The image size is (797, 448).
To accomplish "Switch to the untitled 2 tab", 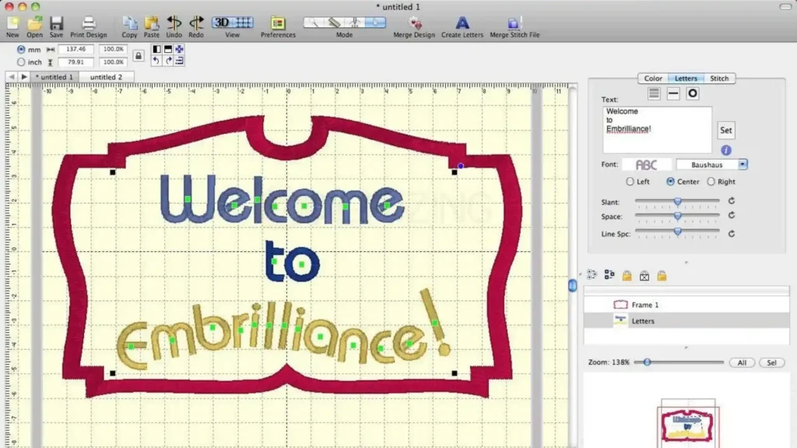I will [x=106, y=77].
